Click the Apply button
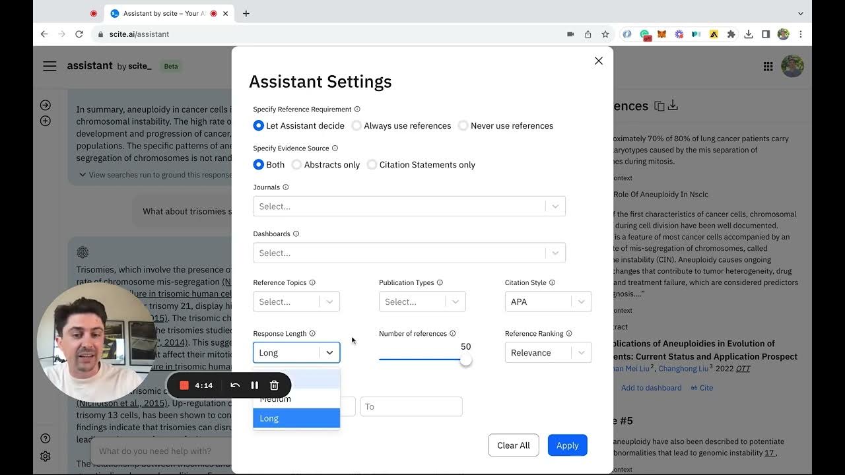 tap(567, 445)
